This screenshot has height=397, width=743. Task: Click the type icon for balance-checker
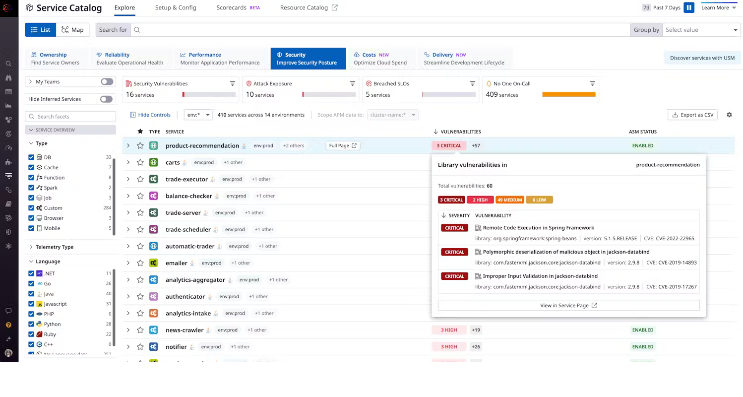point(154,196)
